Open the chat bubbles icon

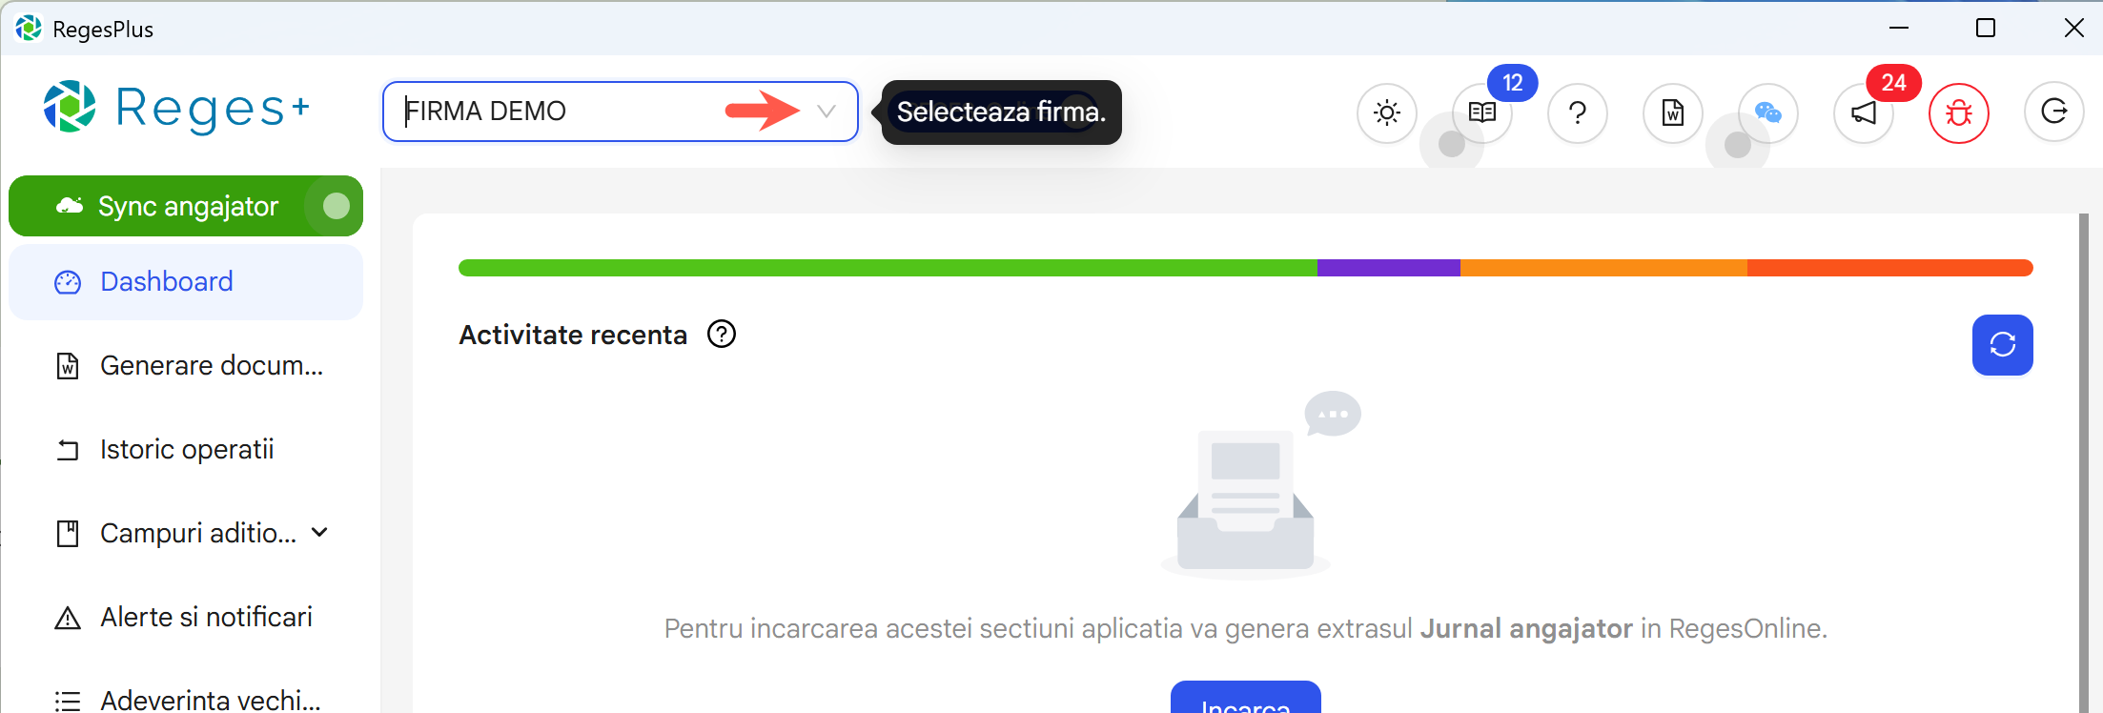(1768, 113)
